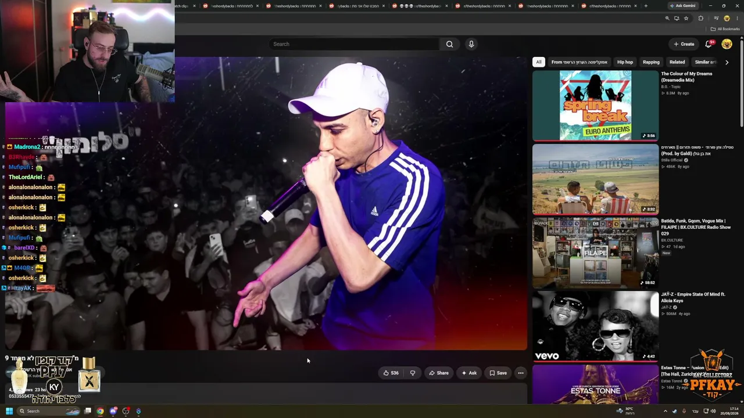Screen dimensions: 744x418
Task: Select the Similar artists filter chip
Action: pos(705,62)
